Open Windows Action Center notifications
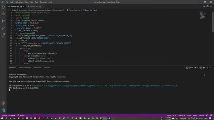This screenshot has width=214, height=120. click(x=210, y=118)
